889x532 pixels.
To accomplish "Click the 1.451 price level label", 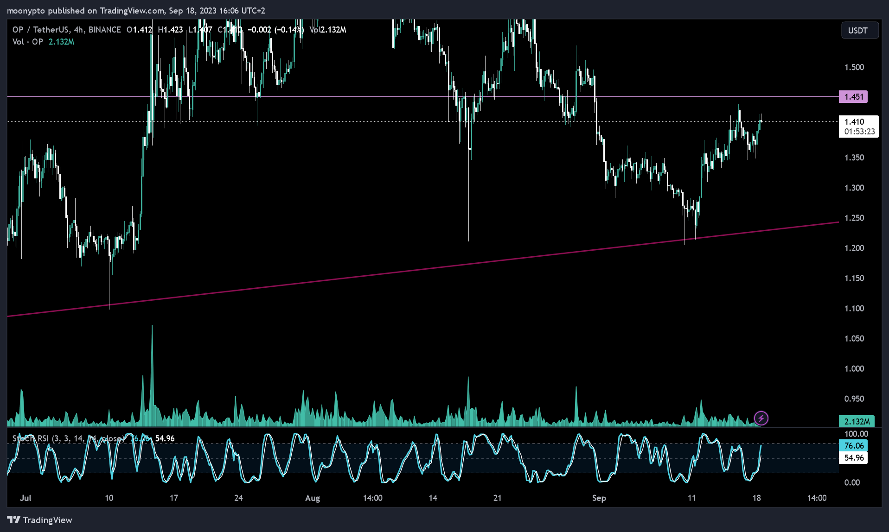I will [853, 97].
